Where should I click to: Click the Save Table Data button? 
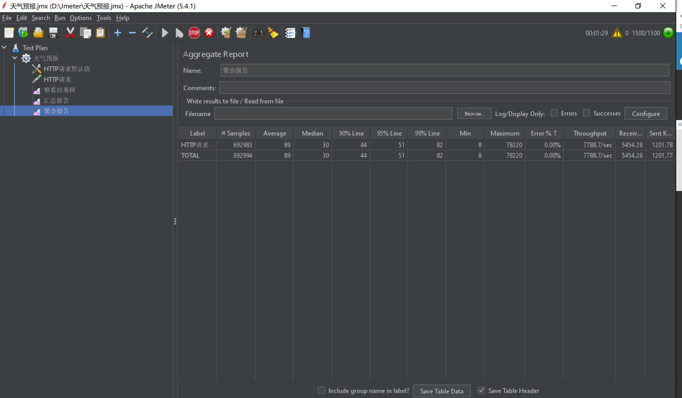coord(441,391)
